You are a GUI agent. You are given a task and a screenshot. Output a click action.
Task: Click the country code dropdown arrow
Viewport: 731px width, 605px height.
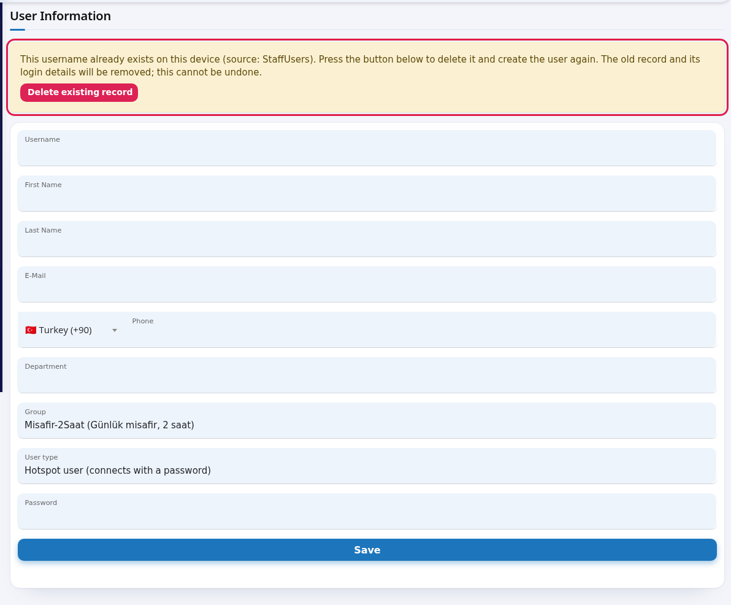coord(115,330)
